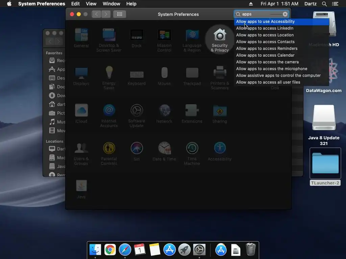Choose 'Allow apps to access the camera'

pyautogui.click(x=281, y=62)
